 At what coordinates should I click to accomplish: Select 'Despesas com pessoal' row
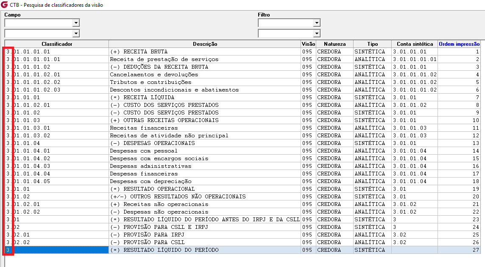242,151
